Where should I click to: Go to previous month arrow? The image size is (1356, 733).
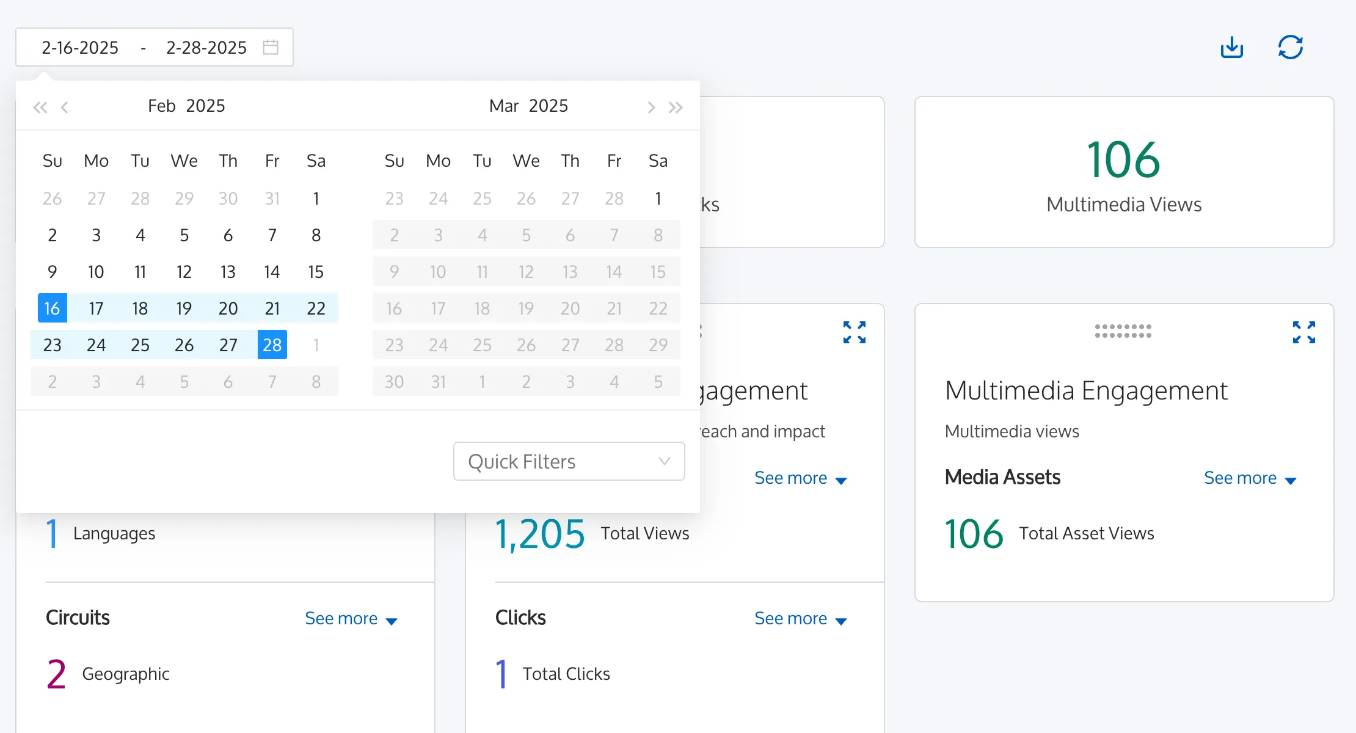[x=65, y=108]
